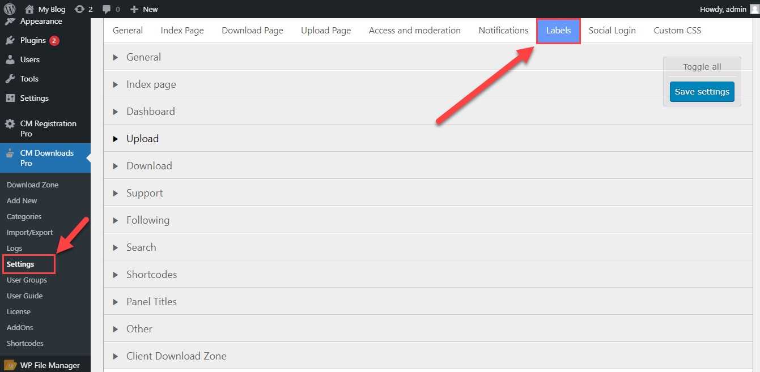
Task: Expand the Index page section
Action: (428, 84)
